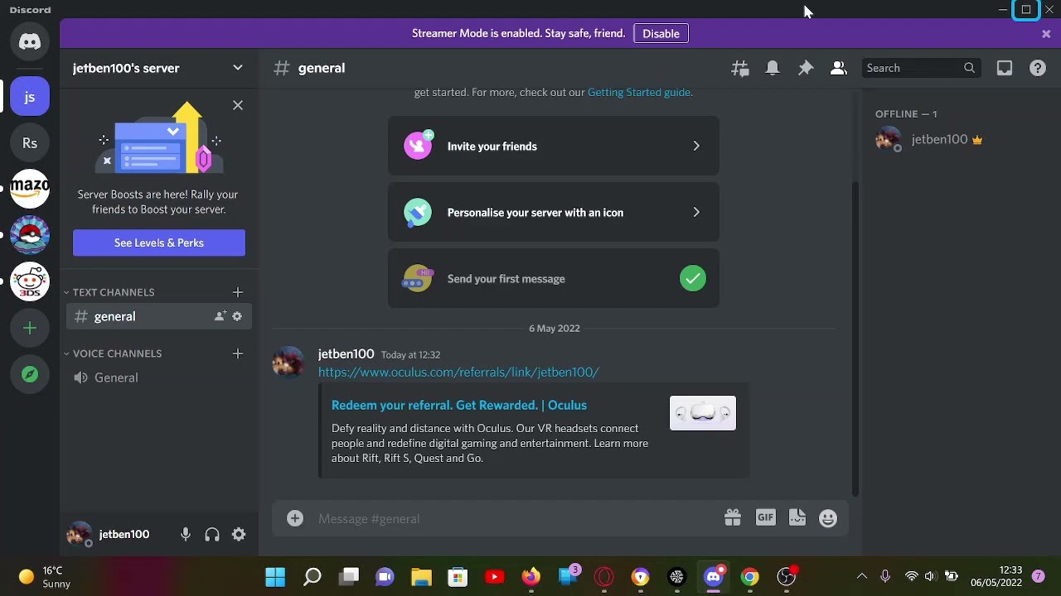Disable Streamer Mode
This screenshot has height=596, width=1061.
[x=661, y=34]
